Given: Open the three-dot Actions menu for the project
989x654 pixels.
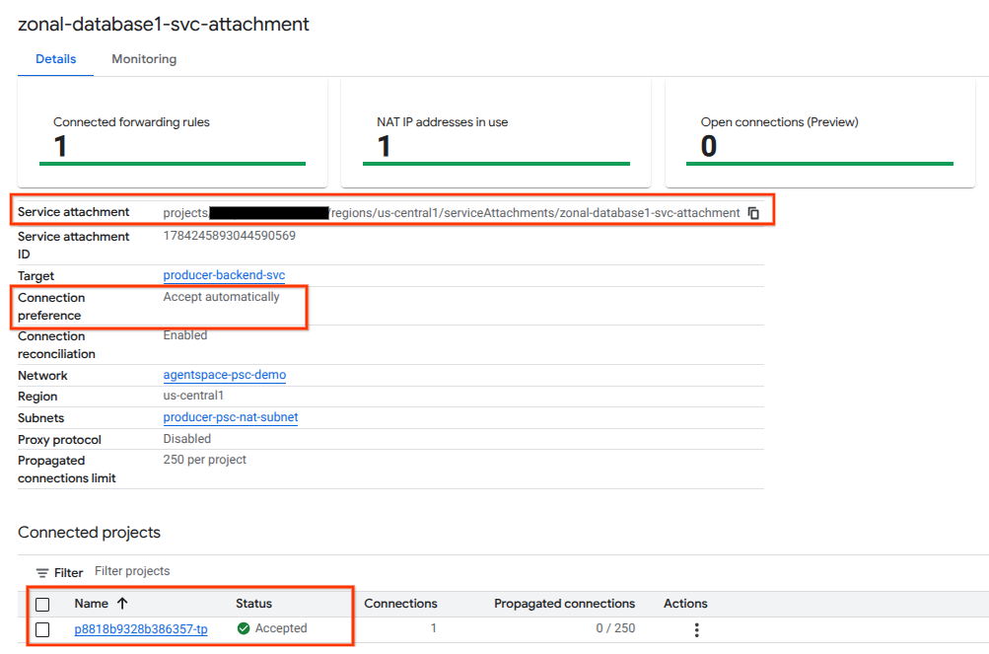Looking at the screenshot, I should [x=696, y=629].
